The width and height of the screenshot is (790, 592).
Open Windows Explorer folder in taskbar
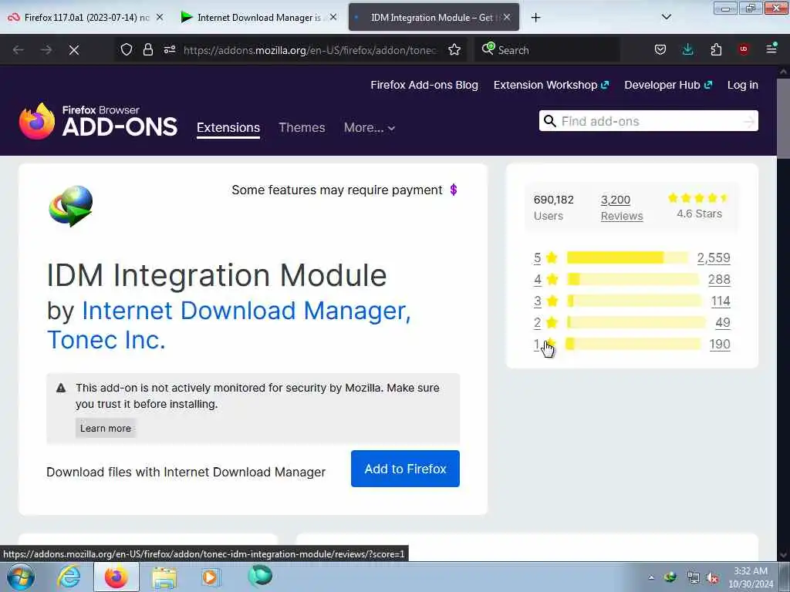click(164, 578)
